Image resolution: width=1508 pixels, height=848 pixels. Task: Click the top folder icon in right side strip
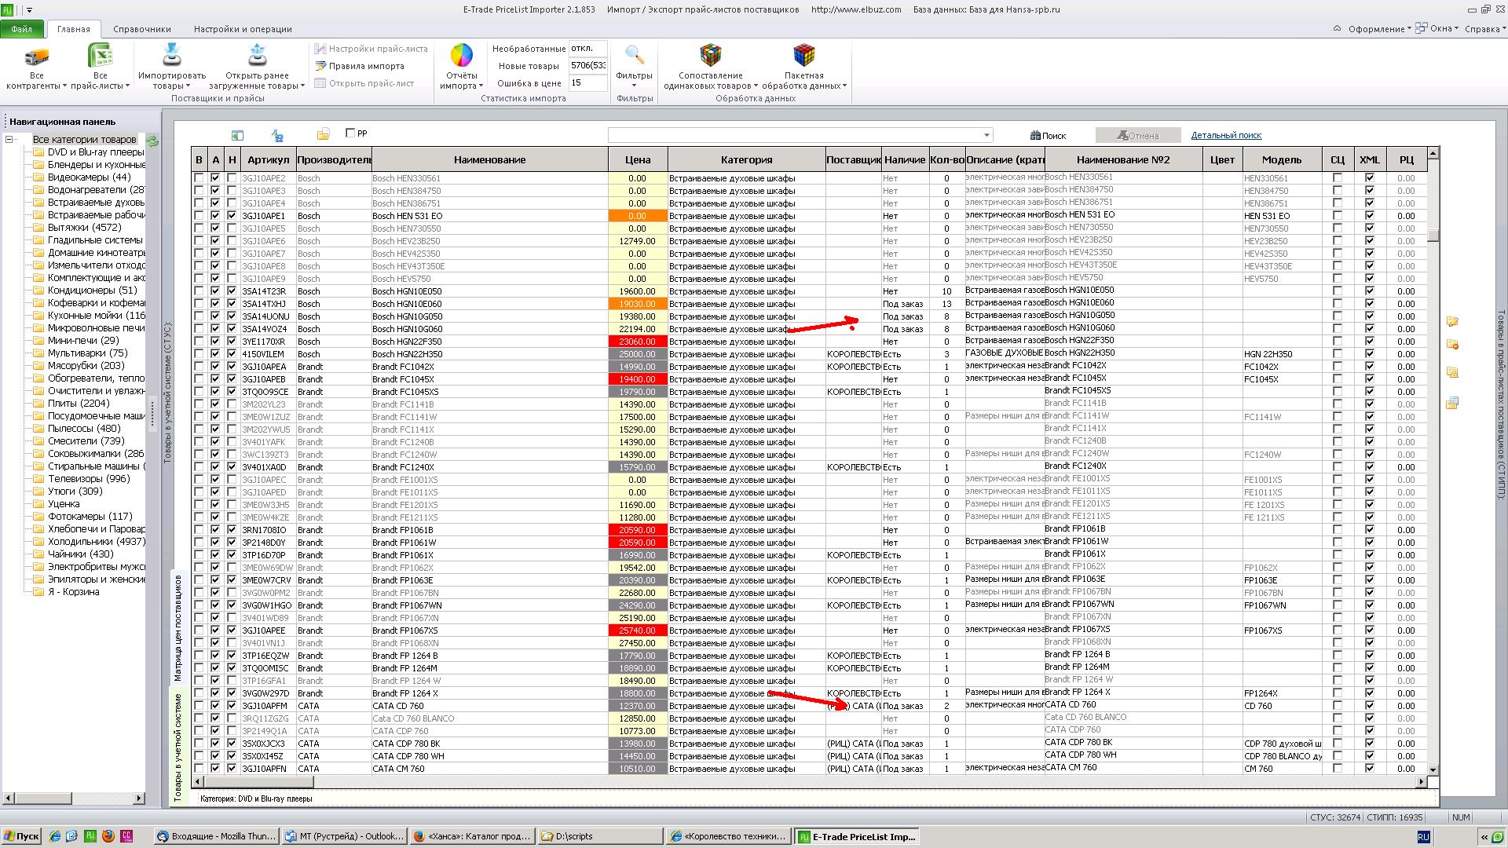pyautogui.click(x=1452, y=321)
